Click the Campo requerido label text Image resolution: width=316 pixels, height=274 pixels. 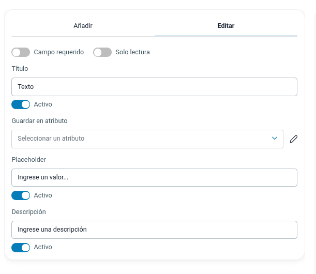click(x=58, y=52)
